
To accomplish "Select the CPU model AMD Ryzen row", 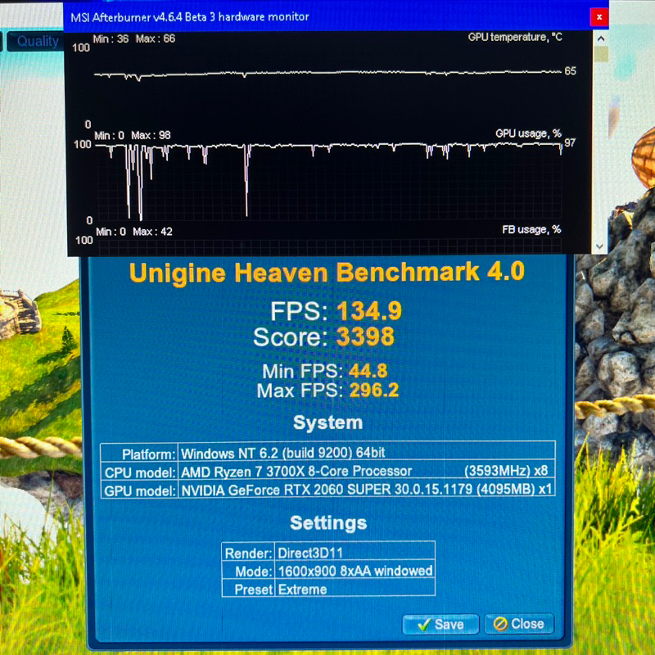I will 327,472.
